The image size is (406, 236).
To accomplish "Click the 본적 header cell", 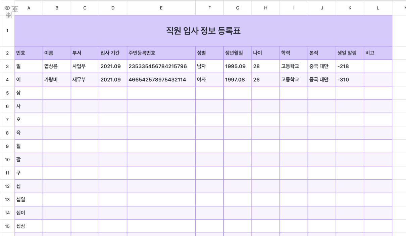I will 322,53.
